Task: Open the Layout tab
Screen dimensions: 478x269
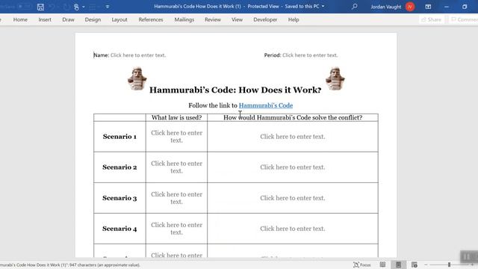Action: (119, 19)
